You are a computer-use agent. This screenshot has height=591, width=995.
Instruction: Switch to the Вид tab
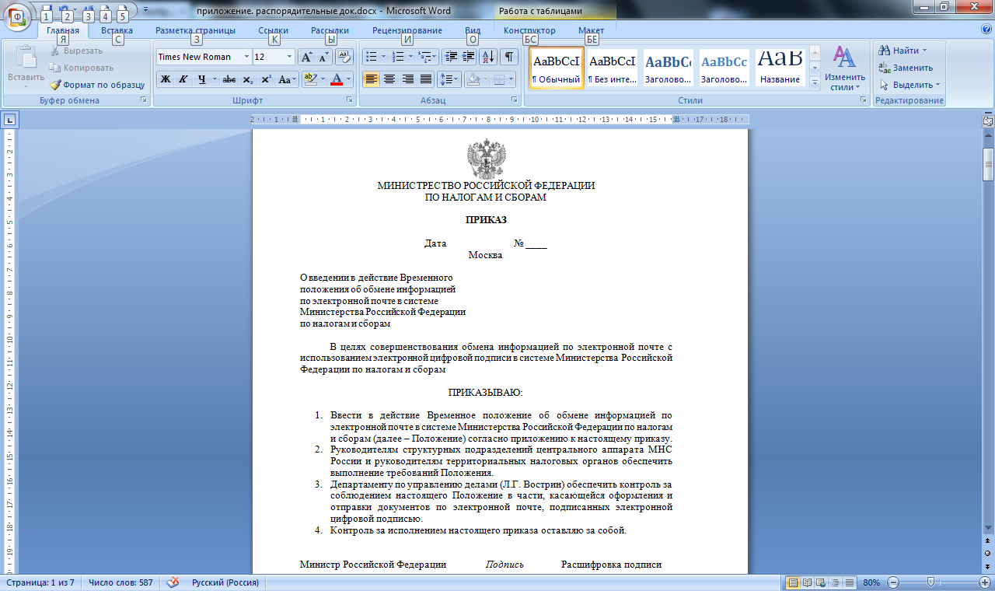point(473,30)
